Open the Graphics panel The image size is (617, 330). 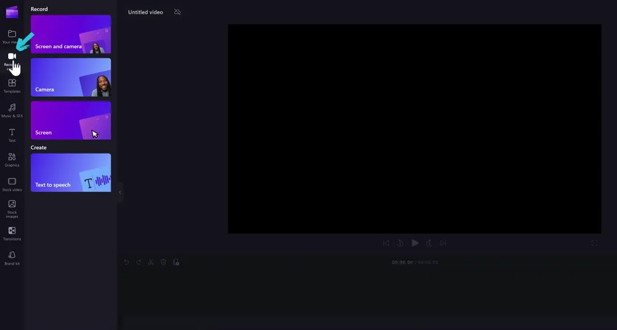(x=12, y=160)
